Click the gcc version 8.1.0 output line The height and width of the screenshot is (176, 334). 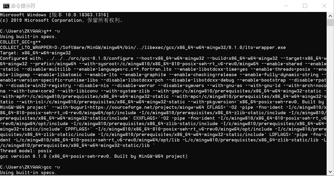[94, 156]
